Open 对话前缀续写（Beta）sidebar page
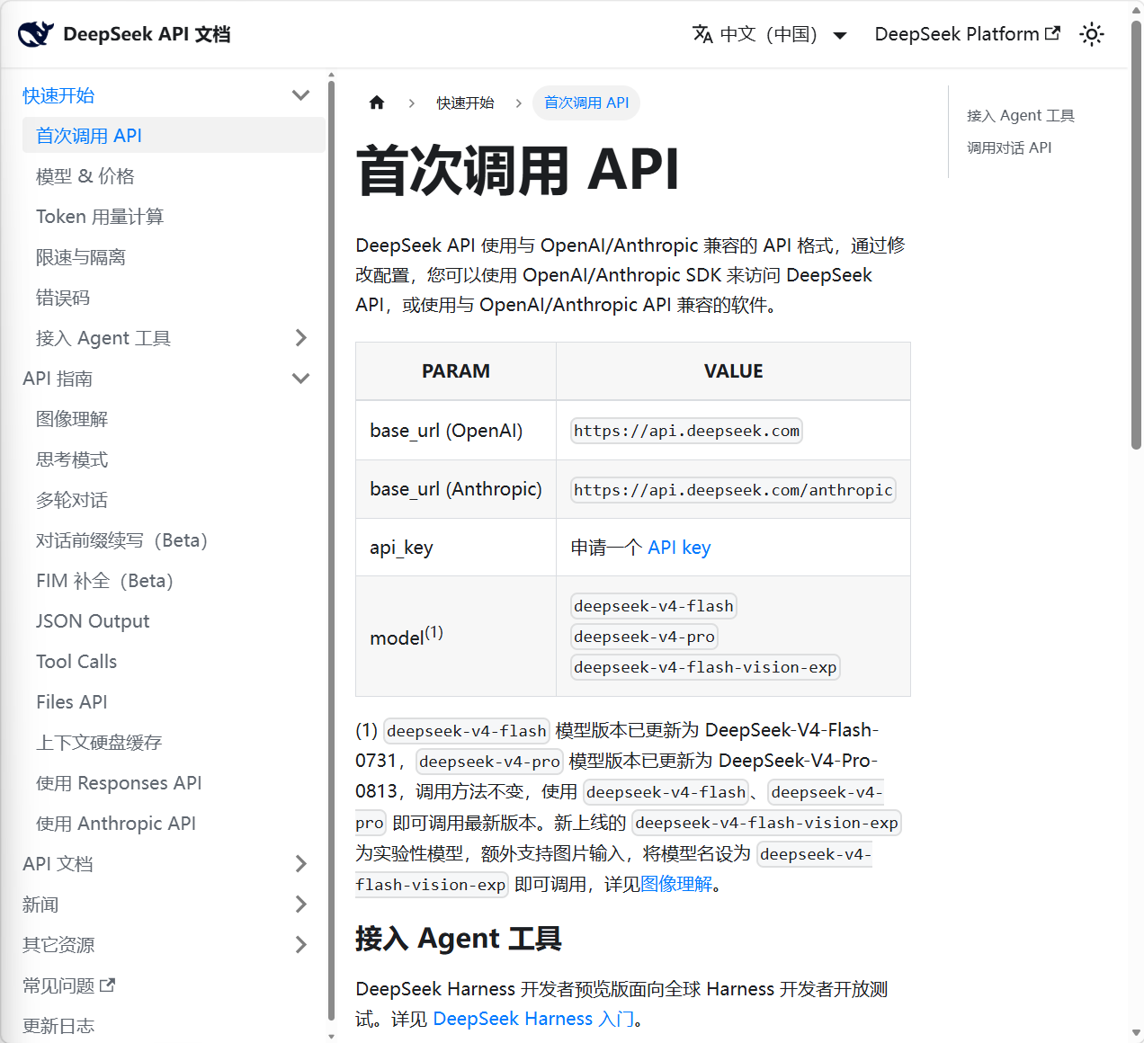Image resolution: width=1144 pixels, height=1043 pixels. pos(174,540)
